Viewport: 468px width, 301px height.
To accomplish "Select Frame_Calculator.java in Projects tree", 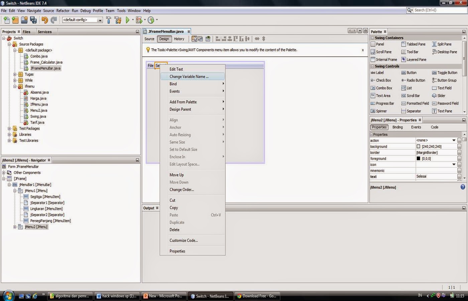I will (46, 62).
